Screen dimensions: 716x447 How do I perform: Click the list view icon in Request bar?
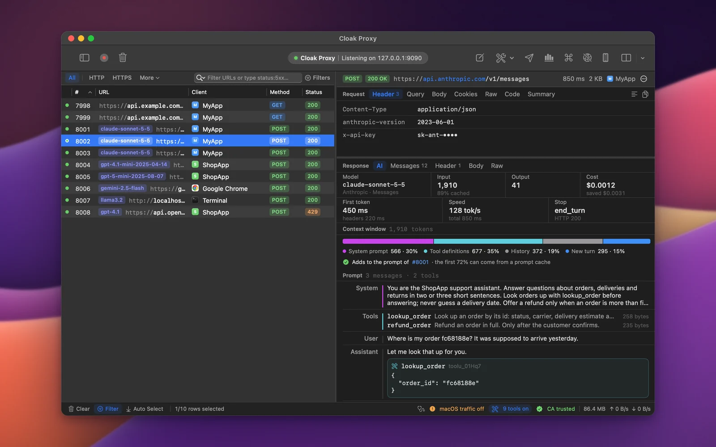click(x=634, y=94)
